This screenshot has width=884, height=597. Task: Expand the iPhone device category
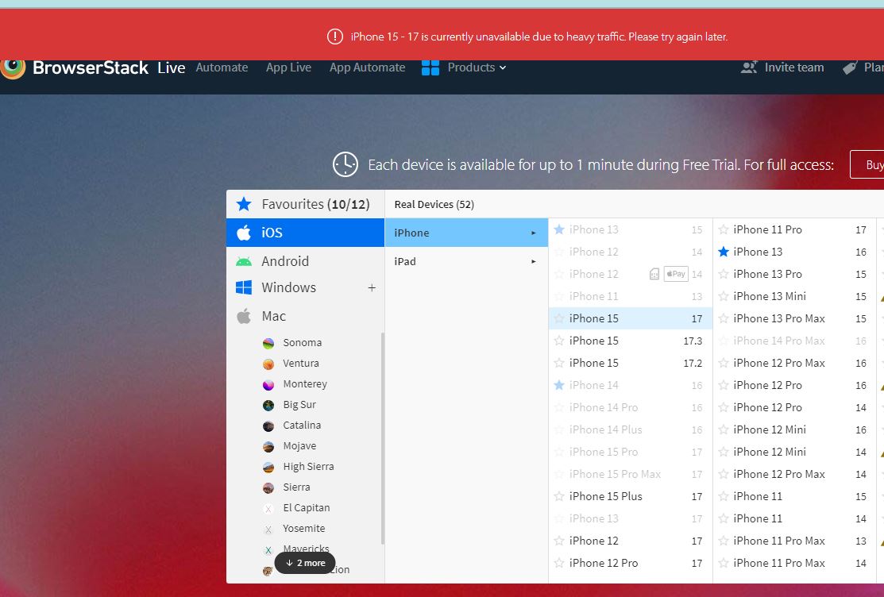pos(466,233)
